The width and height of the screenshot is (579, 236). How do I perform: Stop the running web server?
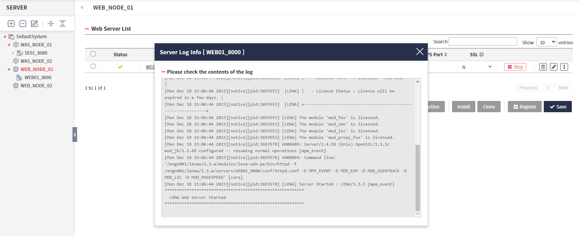pyautogui.click(x=515, y=67)
